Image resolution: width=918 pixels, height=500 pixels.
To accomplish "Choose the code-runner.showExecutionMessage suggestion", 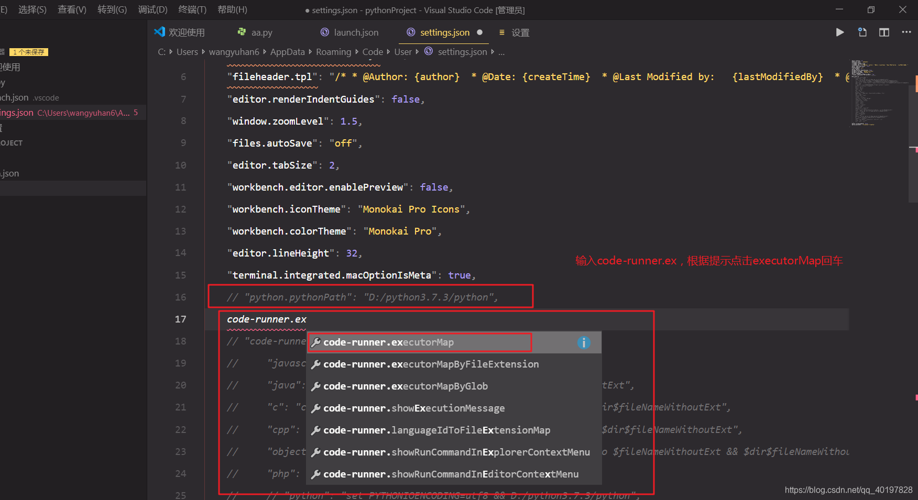I will click(454, 408).
